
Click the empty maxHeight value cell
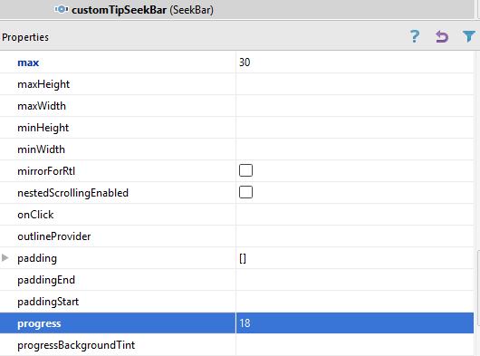point(355,84)
